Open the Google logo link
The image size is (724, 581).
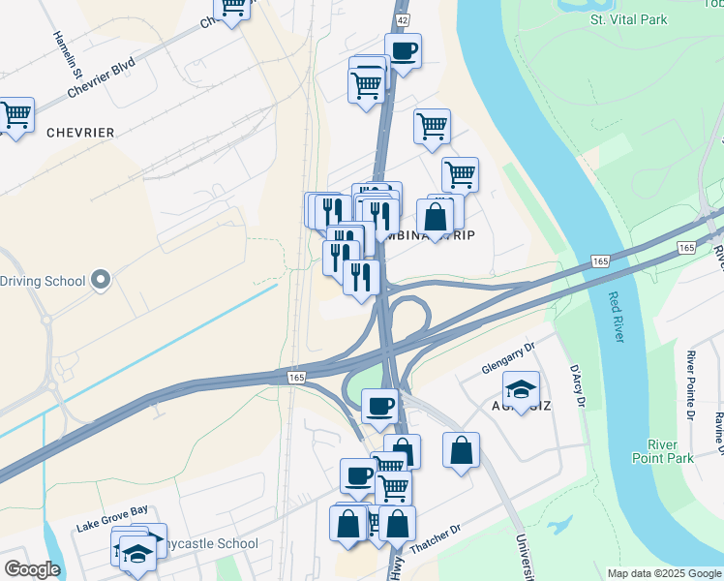[x=32, y=569]
